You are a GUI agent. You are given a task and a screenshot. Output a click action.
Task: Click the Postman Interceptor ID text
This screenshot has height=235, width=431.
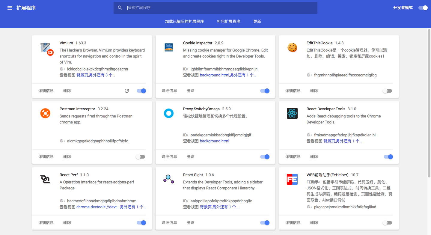coord(94,141)
